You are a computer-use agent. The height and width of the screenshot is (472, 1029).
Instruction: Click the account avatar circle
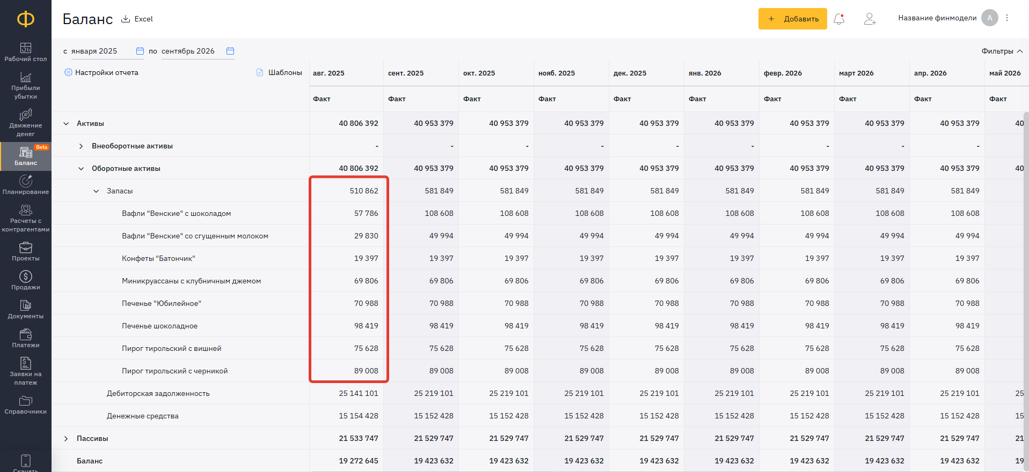tap(989, 18)
